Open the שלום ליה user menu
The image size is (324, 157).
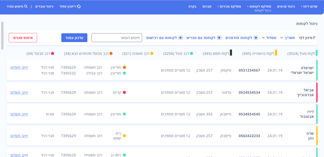coord(309,6)
